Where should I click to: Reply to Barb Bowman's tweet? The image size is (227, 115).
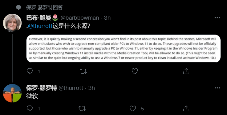[x=30, y=71]
